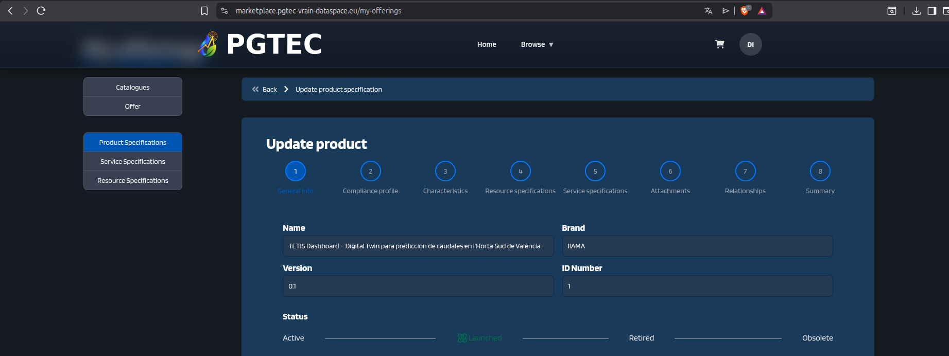
Task: Go to step 3 Characteristics
Action: [x=445, y=171]
